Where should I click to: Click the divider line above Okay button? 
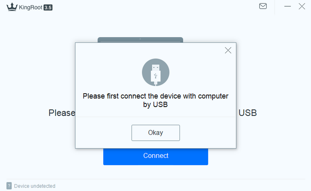[x=155, y=117]
